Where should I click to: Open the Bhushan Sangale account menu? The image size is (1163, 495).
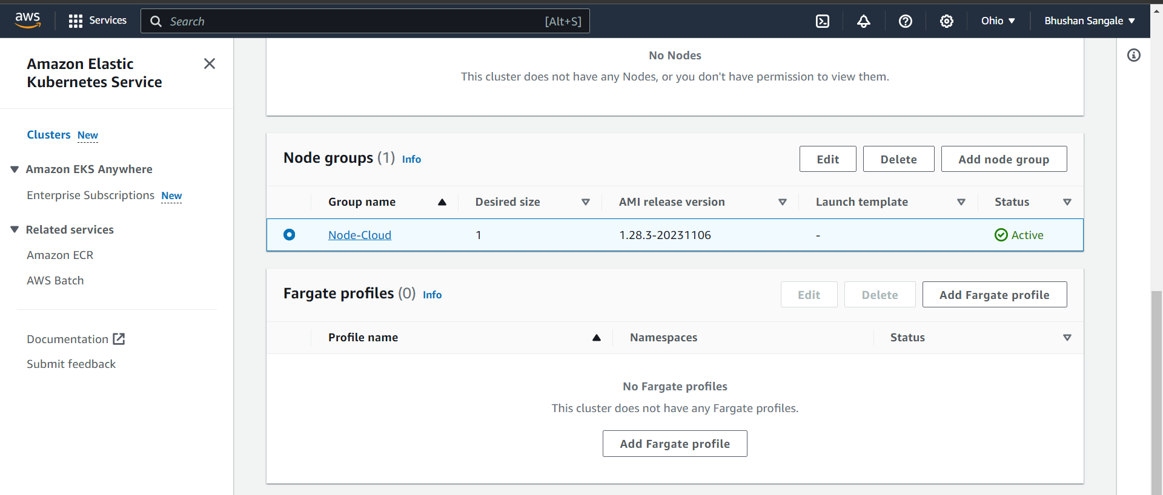click(x=1090, y=21)
